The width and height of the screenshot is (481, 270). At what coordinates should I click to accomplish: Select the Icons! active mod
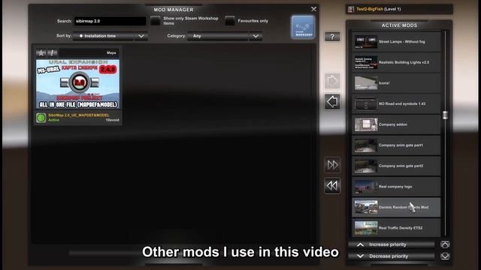396,83
